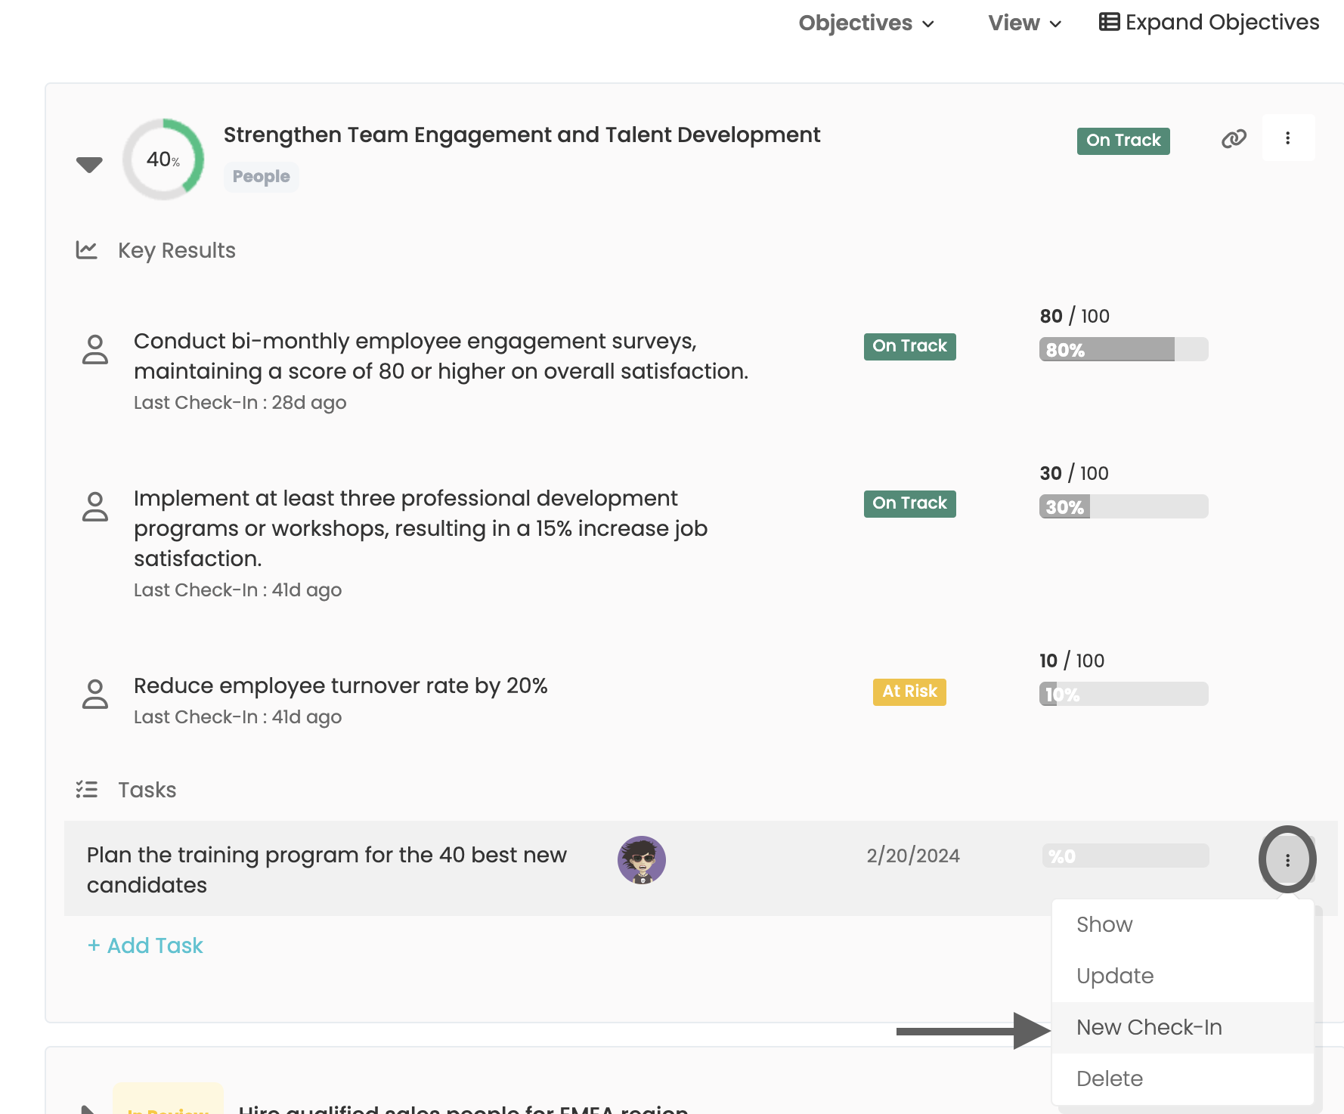
Task: Open the objective's three-dot options menu
Action: coord(1287,138)
